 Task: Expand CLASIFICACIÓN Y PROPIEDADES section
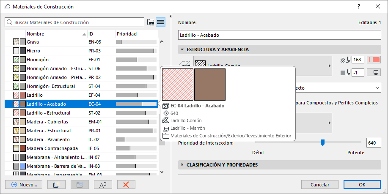click(x=182, y=165)
